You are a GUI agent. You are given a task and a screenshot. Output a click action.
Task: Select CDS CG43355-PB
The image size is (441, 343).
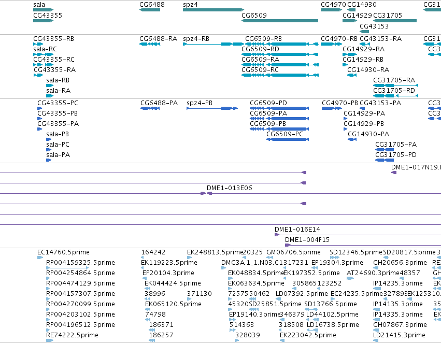click(x=40, y=119)
